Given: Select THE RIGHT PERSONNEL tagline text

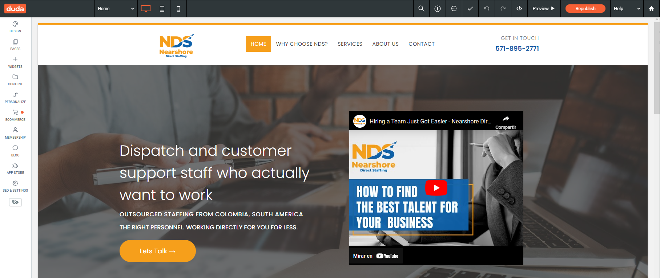Looking at the screenshot, I should point(209,227).
